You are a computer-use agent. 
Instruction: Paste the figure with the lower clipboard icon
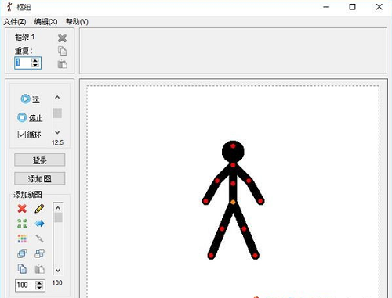[x=39, y=269]
